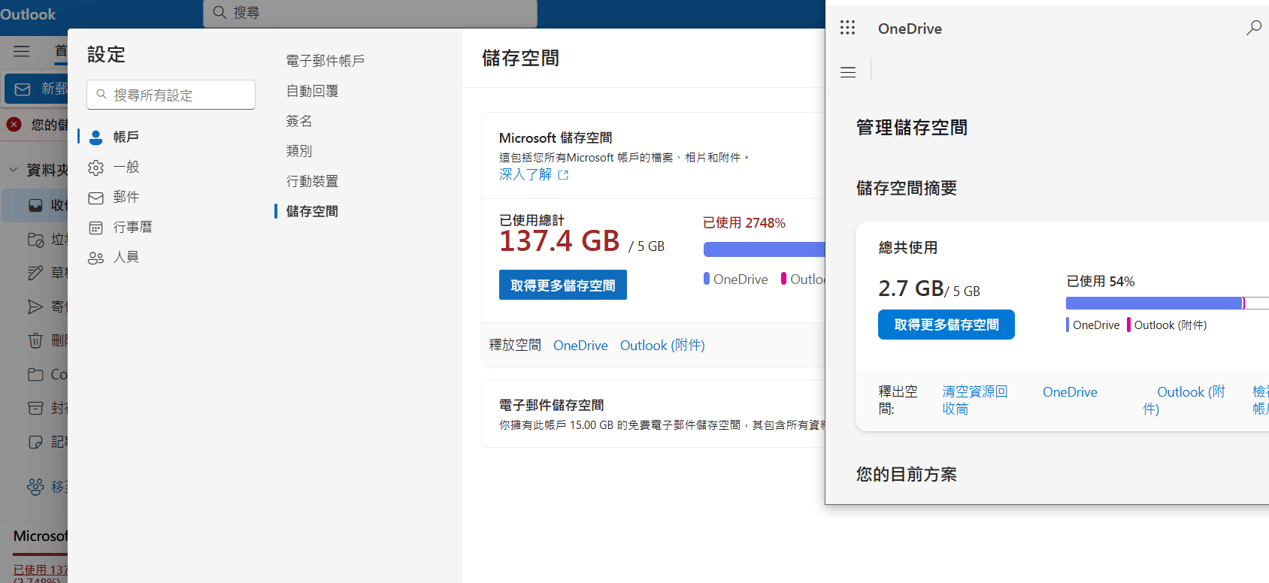Open the Junk email folder icon
The height and width of the screenshot is (583, 1269).
click(35, 240)
